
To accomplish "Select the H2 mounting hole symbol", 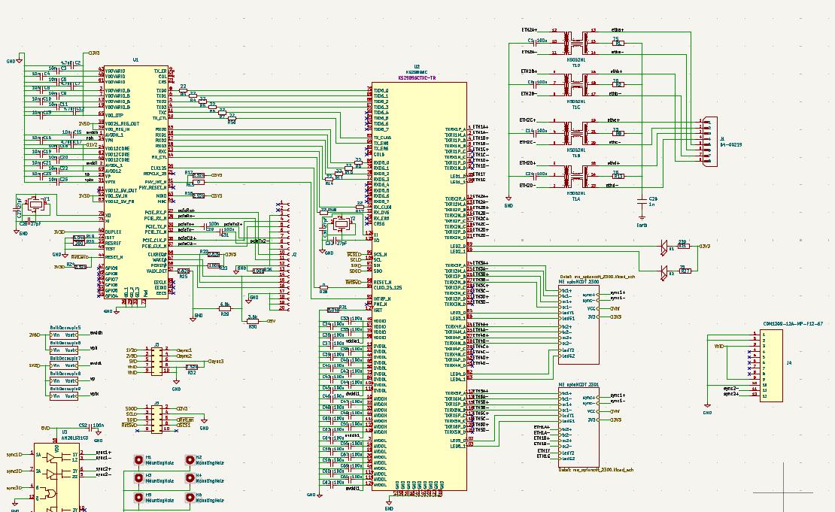I will [190, 460].
